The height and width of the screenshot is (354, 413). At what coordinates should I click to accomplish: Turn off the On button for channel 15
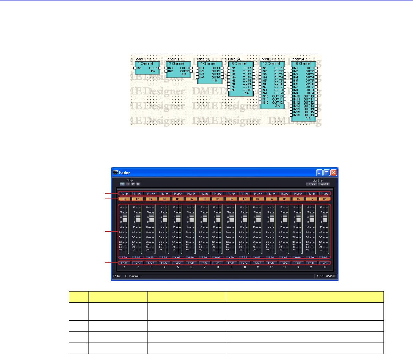click(x=311, y=199)
